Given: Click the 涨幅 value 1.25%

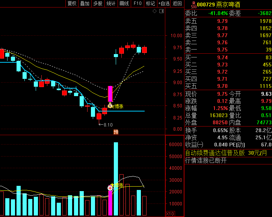Looking at the screenshot, I should click(x=220, y=108).
